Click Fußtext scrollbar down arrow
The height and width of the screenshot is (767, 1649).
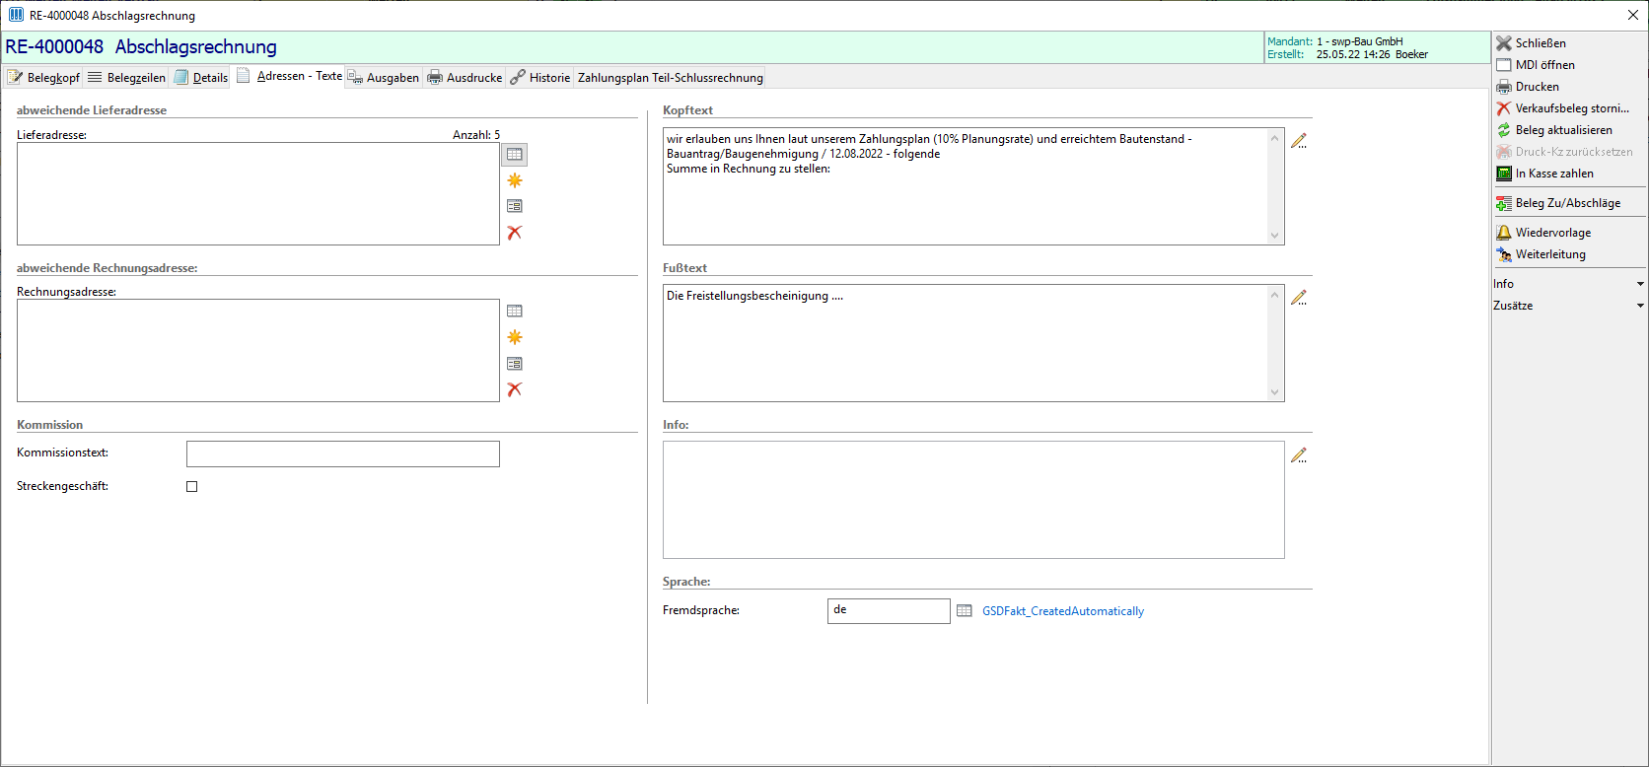click(1274, 392)
